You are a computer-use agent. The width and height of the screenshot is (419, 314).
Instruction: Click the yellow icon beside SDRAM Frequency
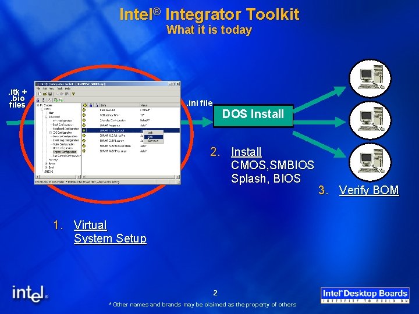point(84,125)
